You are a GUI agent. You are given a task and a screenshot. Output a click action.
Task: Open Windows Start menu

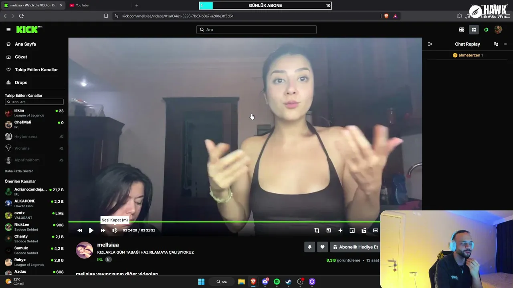[201, 282]
